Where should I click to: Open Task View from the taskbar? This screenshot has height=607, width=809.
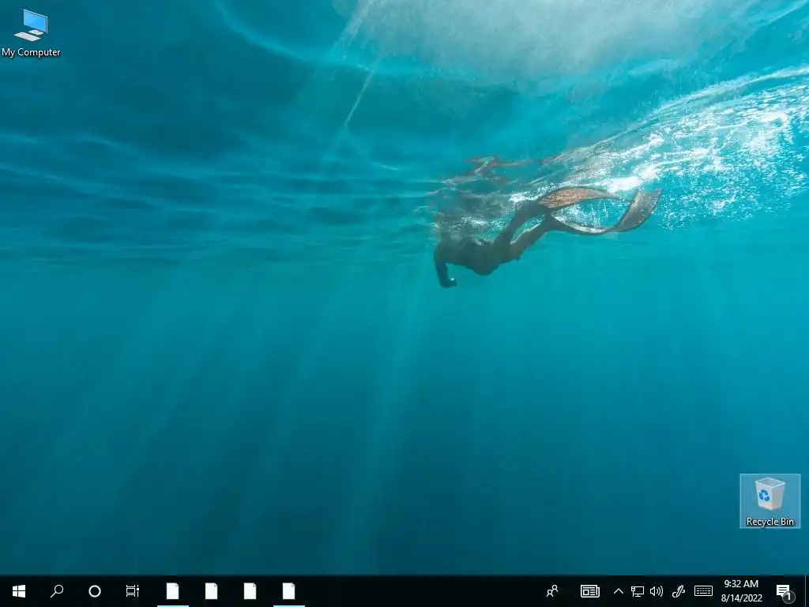tap(133, 591)
